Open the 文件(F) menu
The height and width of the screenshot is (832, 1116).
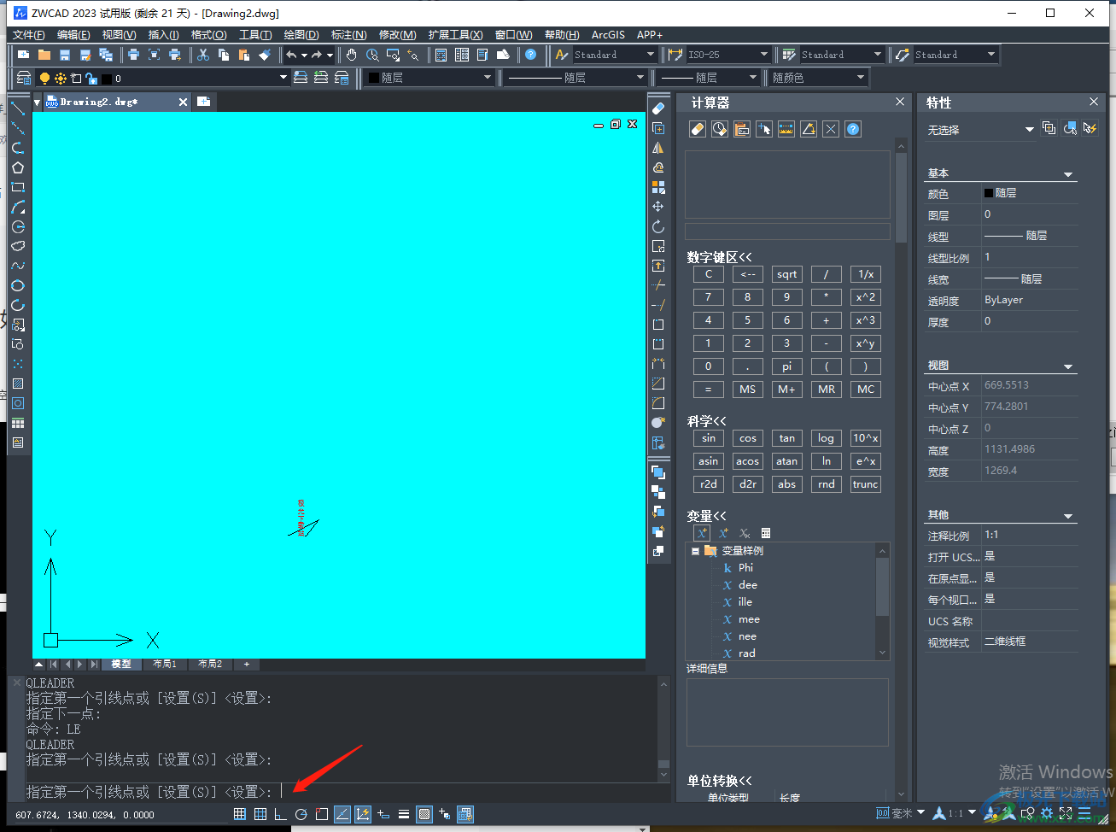pos(29,34)
